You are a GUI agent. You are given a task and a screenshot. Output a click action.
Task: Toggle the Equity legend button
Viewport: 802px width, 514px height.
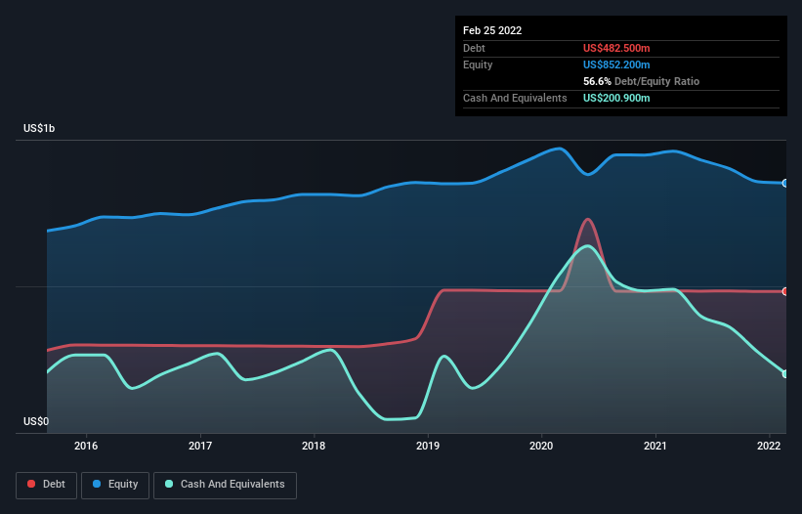pyautogui.click(x=115, y=485)
